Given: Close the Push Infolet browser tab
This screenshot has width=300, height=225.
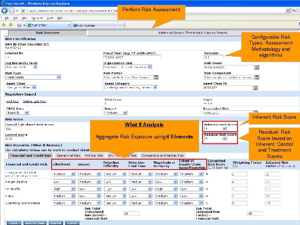Looking at the screenshot, I should pyautogui.click(x=69, y=25).
